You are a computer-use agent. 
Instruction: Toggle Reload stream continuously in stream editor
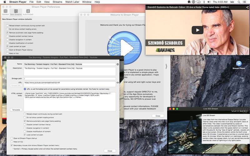coord(25,114)
